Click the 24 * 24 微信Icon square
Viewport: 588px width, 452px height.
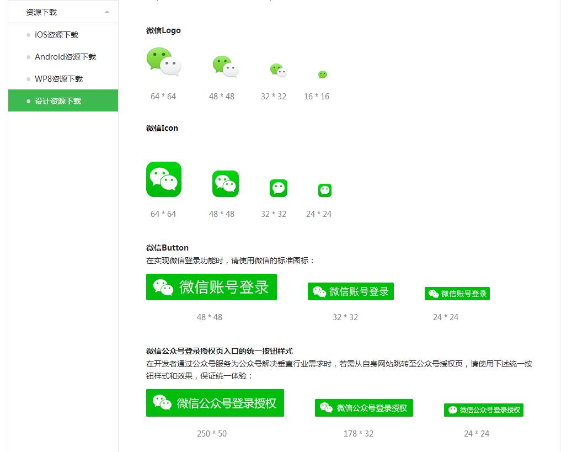pyautogui.click(x=325, y=190)
